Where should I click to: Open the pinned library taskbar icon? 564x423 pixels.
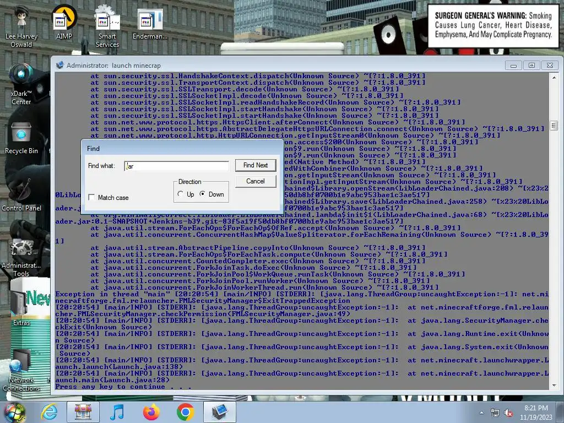coord(83,412)
